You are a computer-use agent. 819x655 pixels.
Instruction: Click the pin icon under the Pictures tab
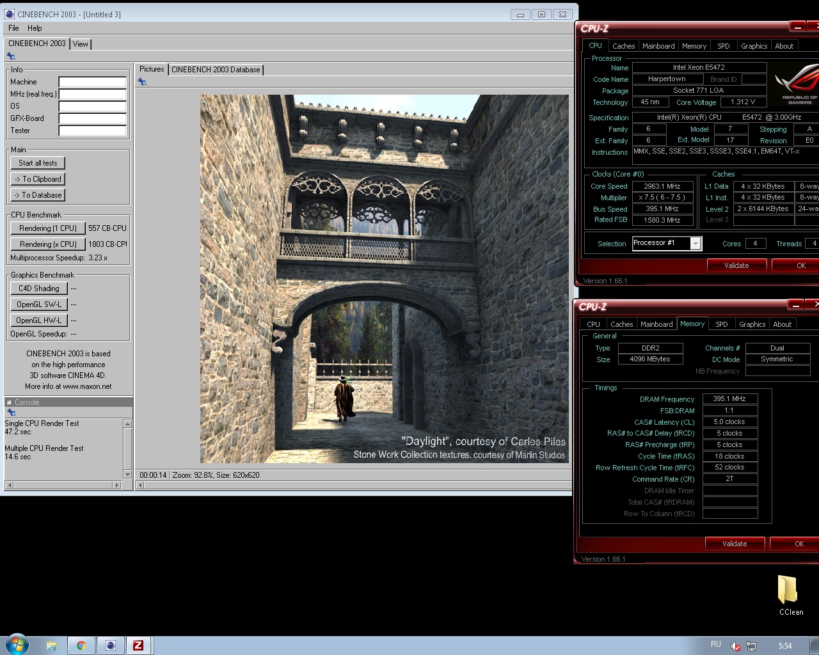pos(142,82)
